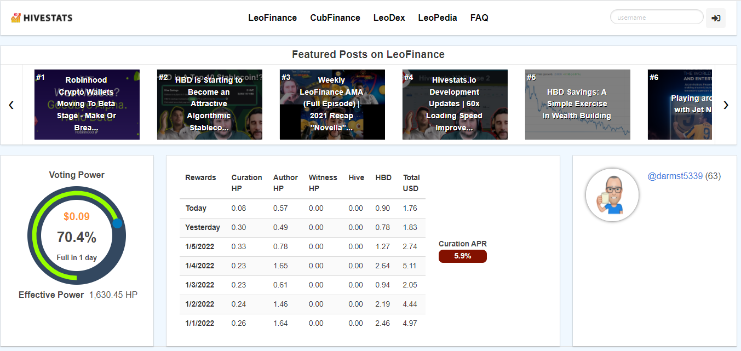Click the Witness HP column header
The image size is (741, 351).
[x=323, y=183]
